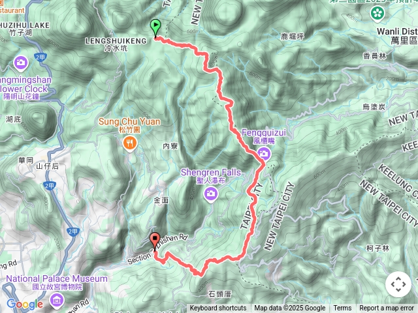Open Fengguizui camera point of interest
The width and height of the screenshot is (418, 313).
coord(264,155)
